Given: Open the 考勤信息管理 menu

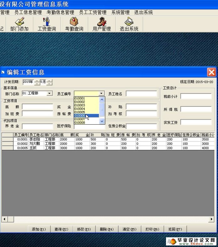Looking at the screenshot, I should point(60,12).
